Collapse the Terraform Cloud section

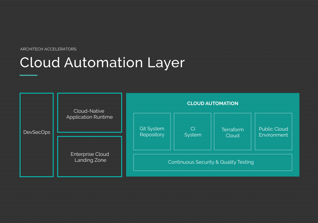(x=233, y=131)
